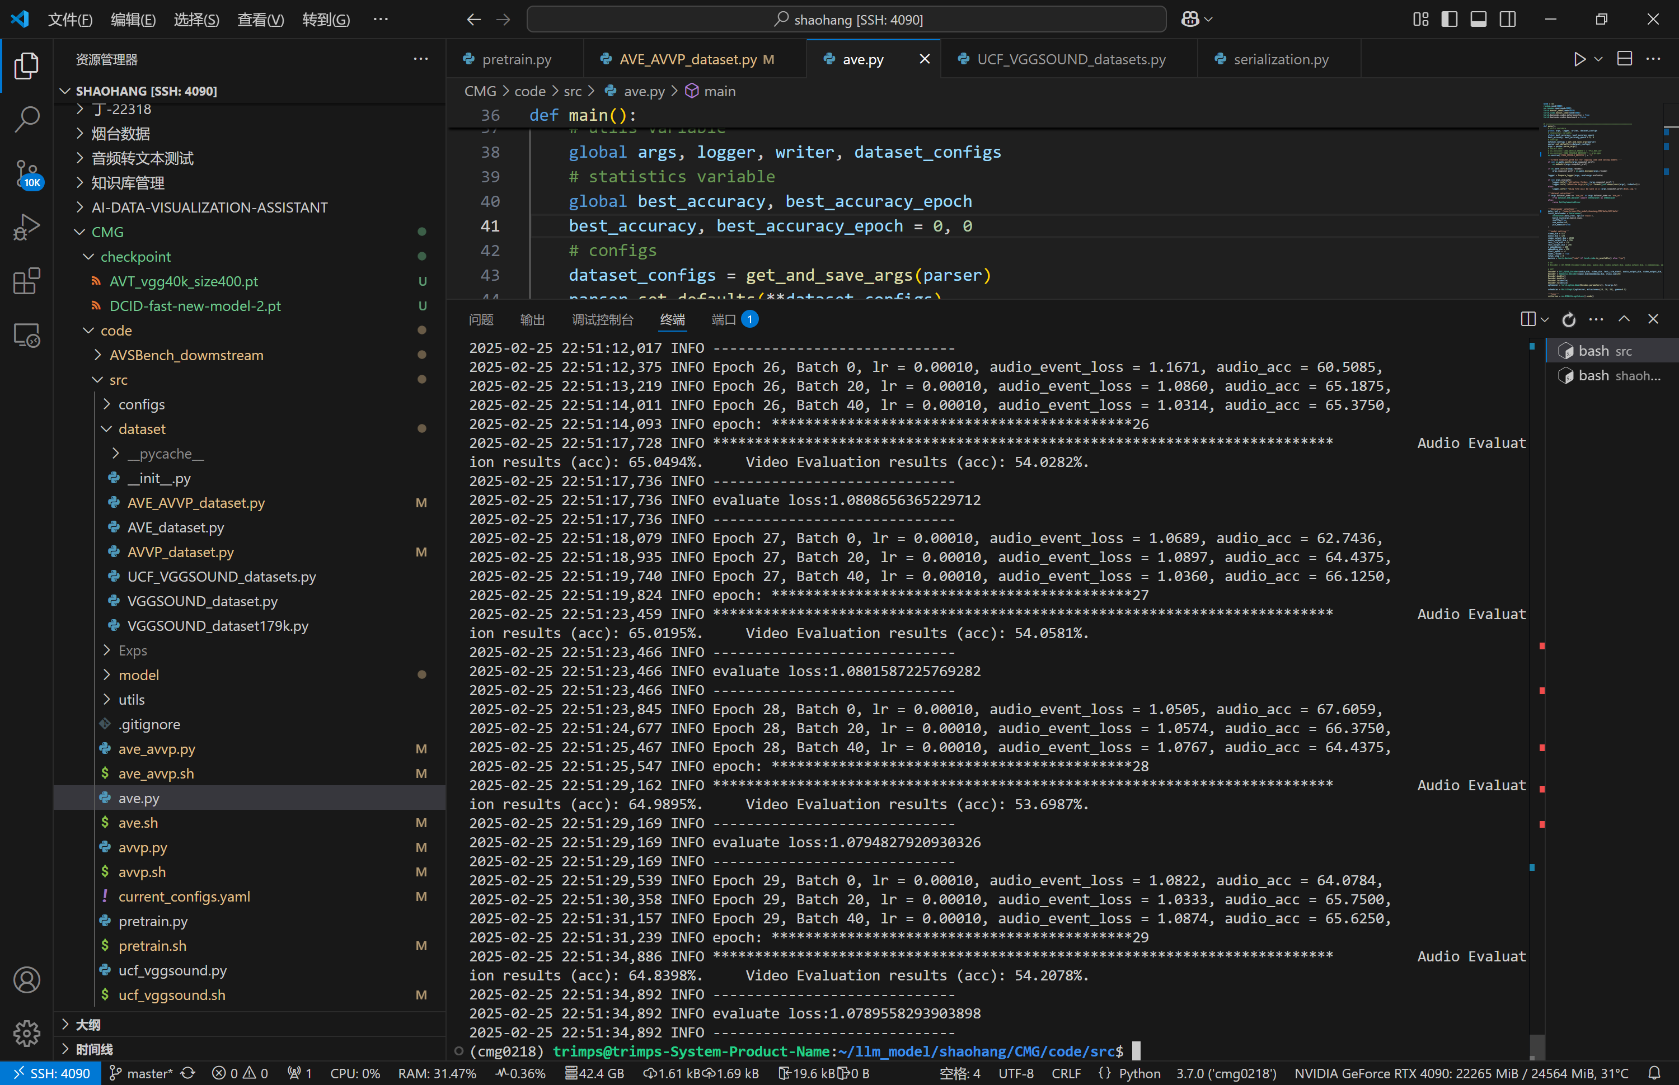This screenshot has width=1679, height=1085.
Task: Toggle the secondary side bar layout button
Action: click(x=1507, y=19)
